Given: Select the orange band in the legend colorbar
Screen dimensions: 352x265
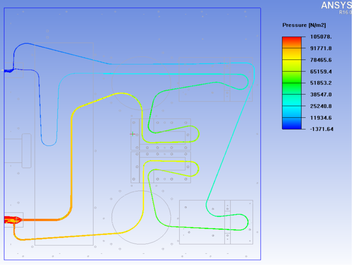Looking at the screenshot, I should (292, 54).
